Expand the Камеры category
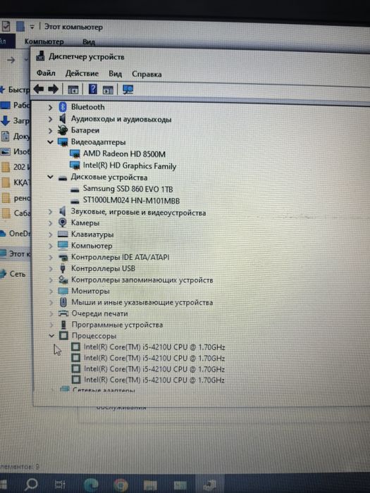This screenshot has height=493, width=370. (x=50, y=223)
